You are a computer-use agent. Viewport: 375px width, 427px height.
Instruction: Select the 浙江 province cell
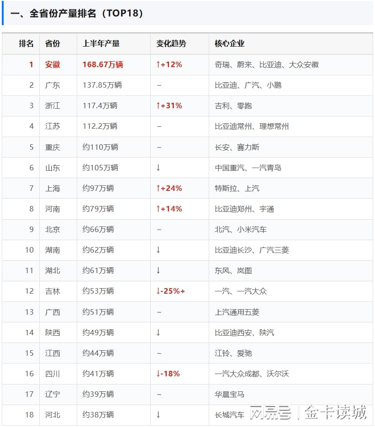[53, 105]
